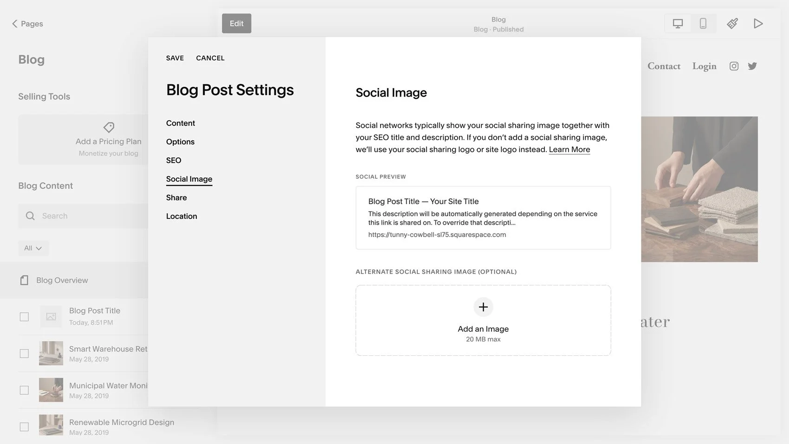Save the blog post settings
Image resolution: width=789 pixels, height=444 pixels.
coord(175,58)
